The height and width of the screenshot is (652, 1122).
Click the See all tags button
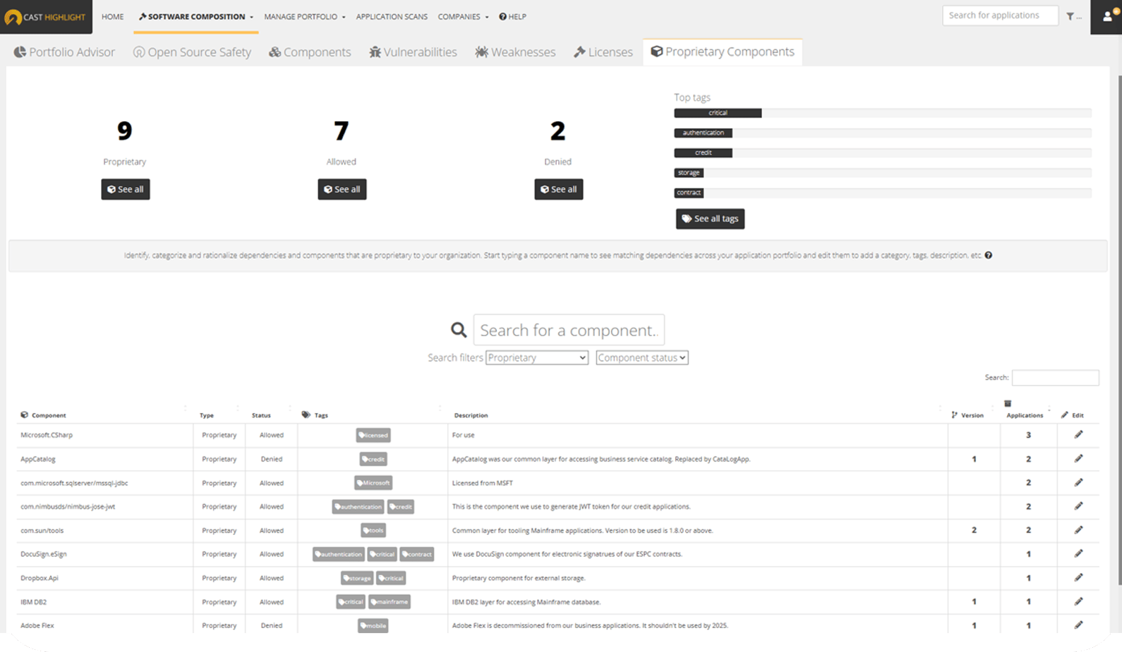point(710,219)
